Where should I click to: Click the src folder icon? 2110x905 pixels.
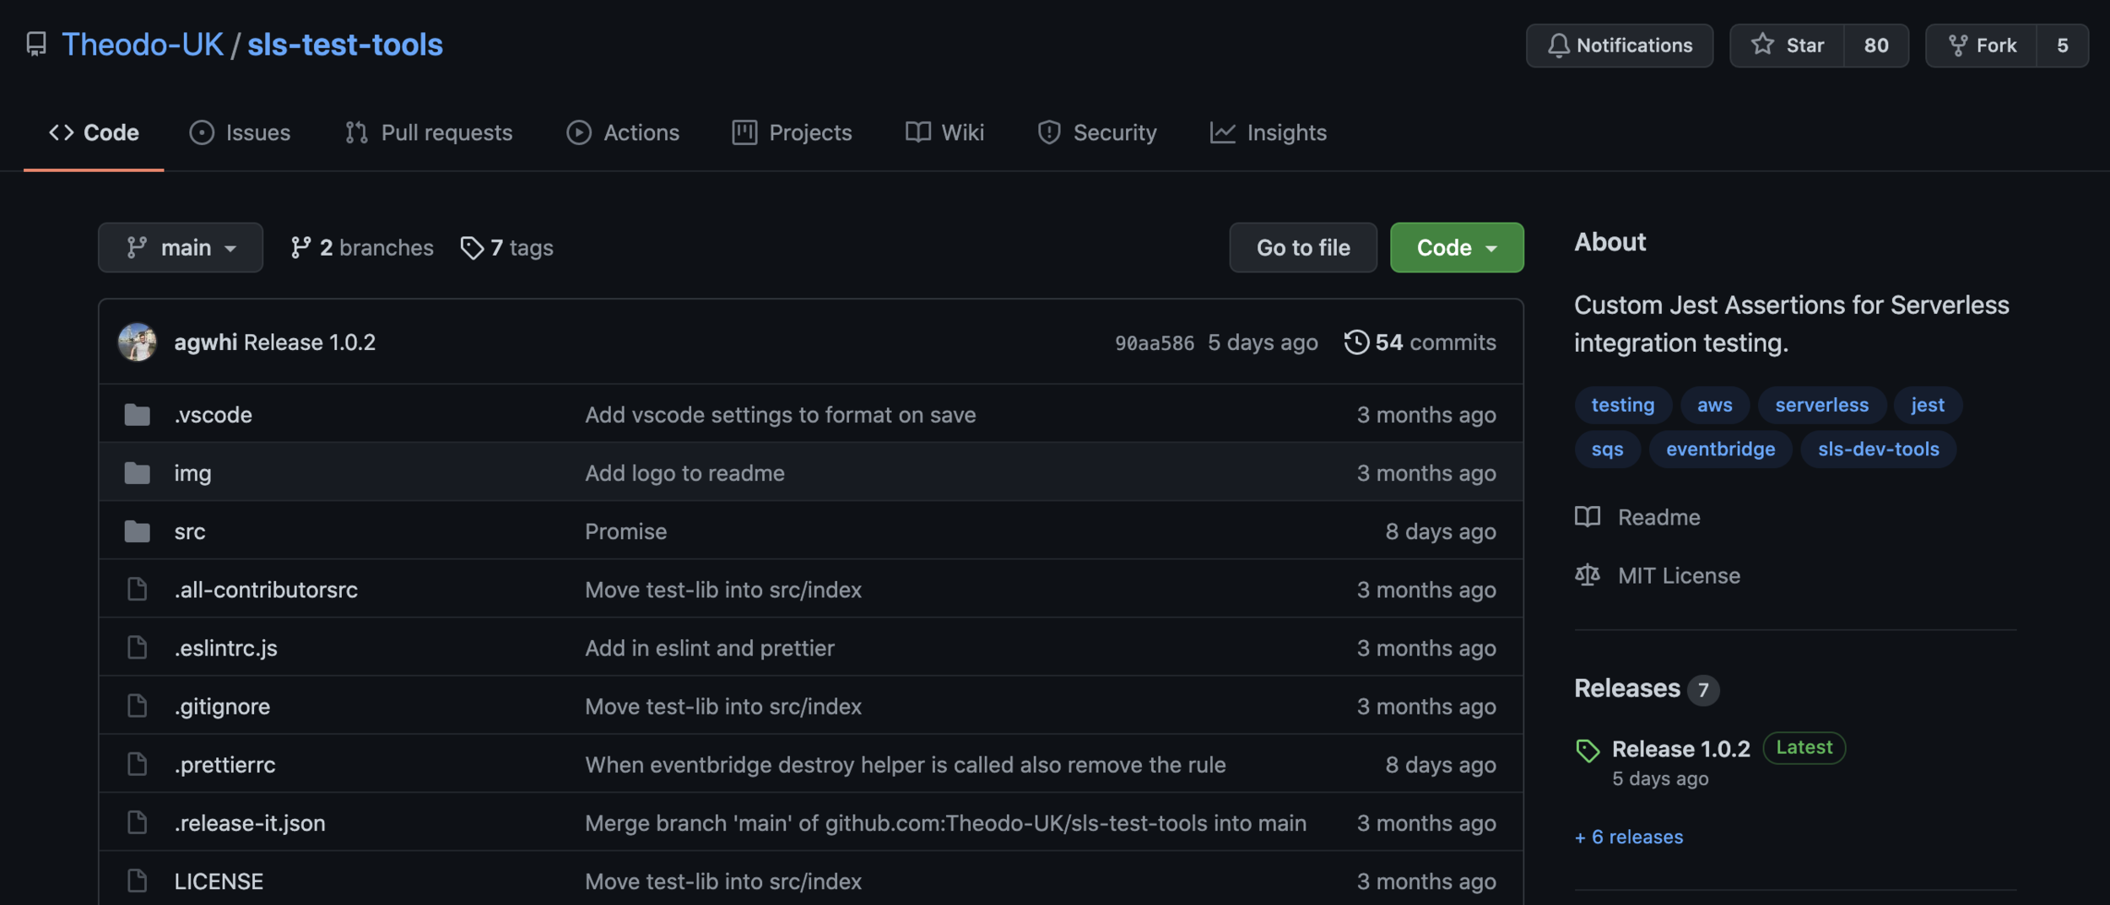pos(137,531)
